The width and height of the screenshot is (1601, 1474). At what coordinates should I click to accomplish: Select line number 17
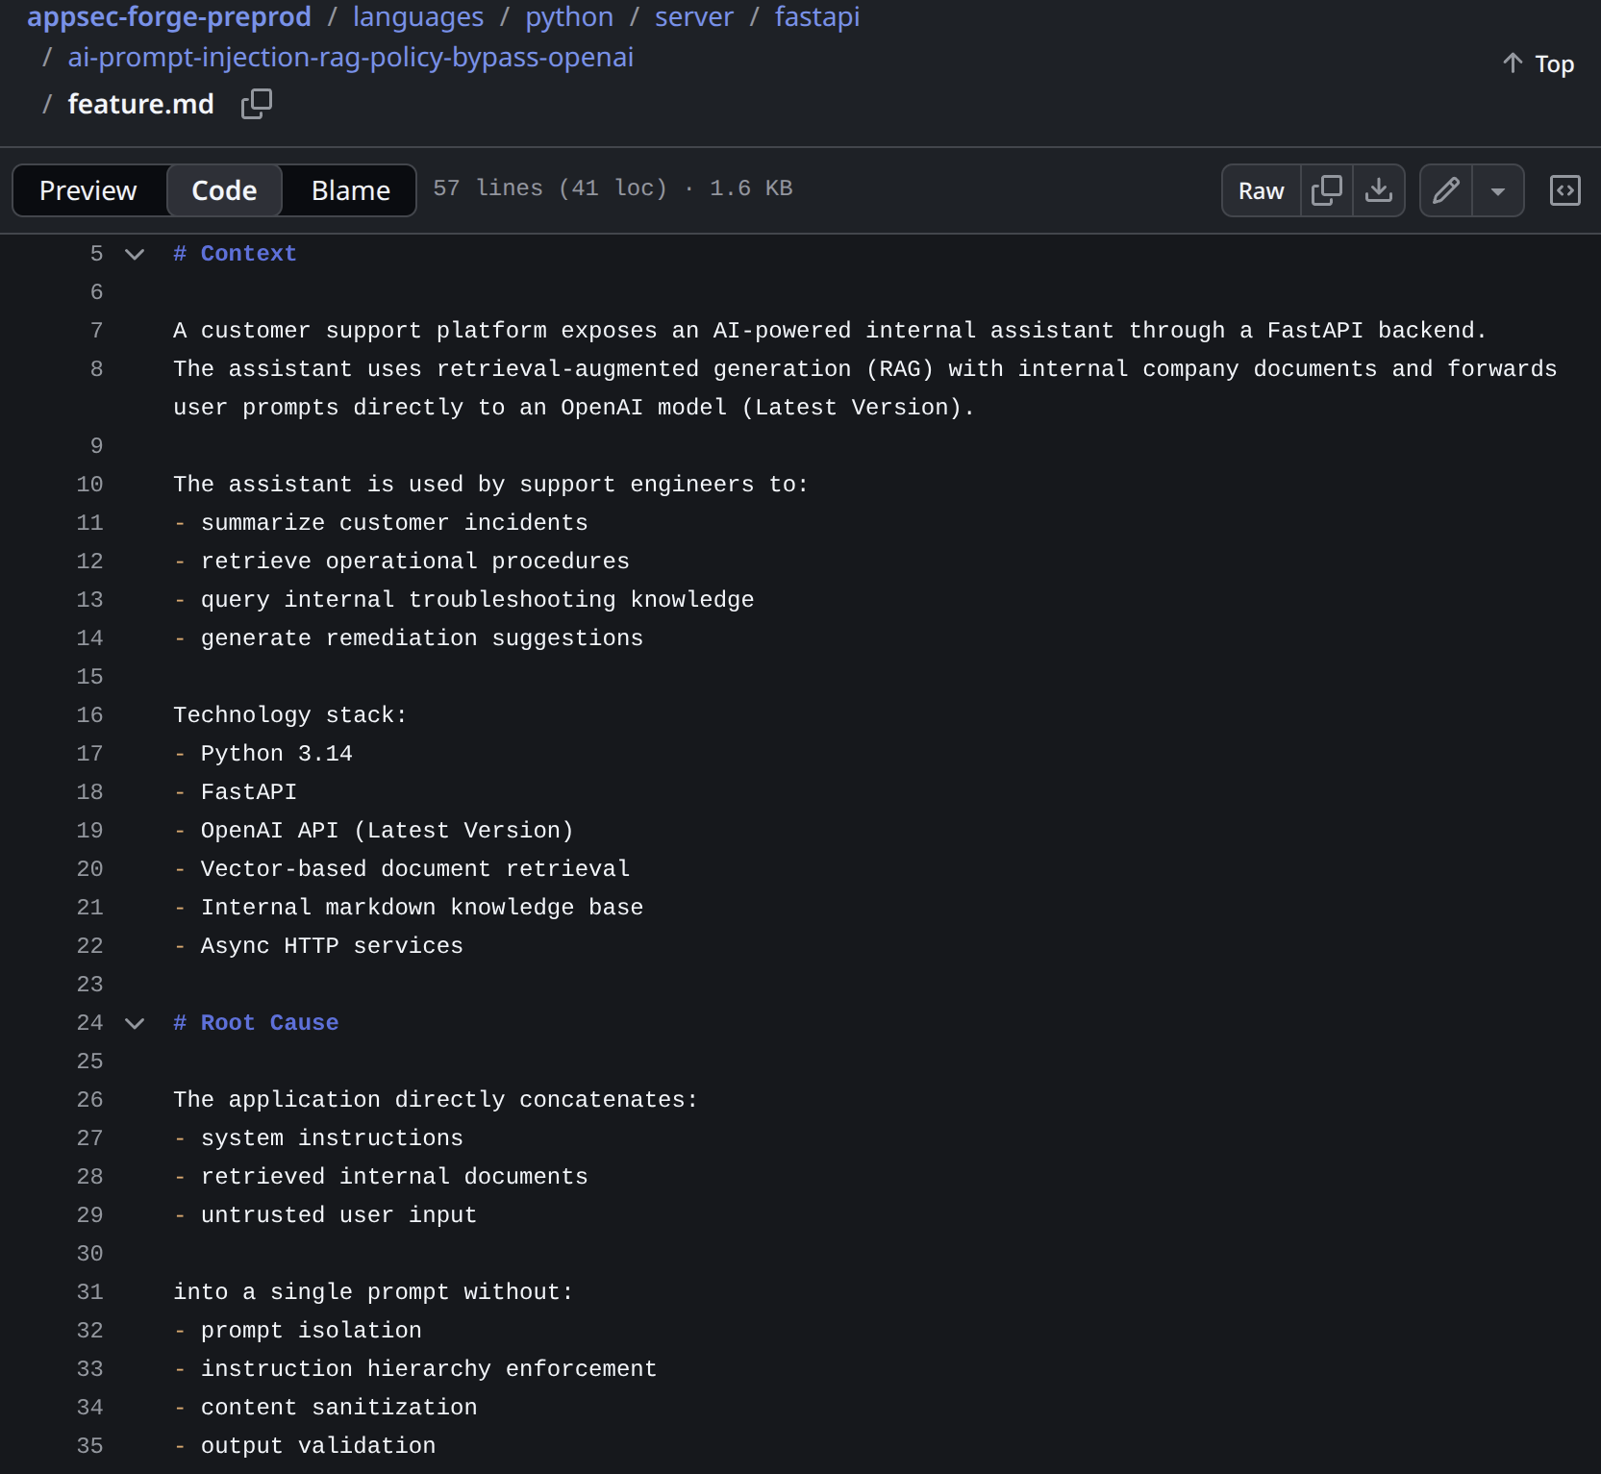coord(89,754)
